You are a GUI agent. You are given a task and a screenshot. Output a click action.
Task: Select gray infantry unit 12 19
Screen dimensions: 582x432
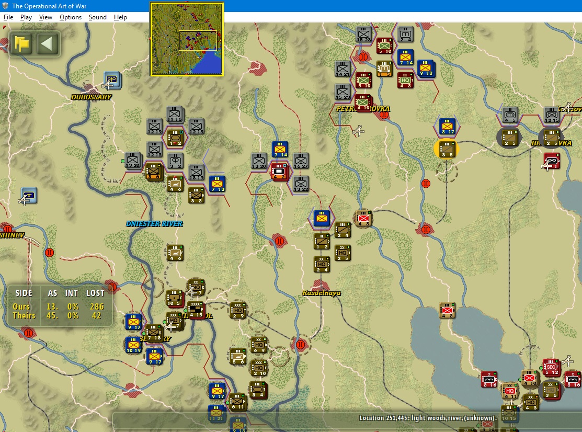(154, 127)
